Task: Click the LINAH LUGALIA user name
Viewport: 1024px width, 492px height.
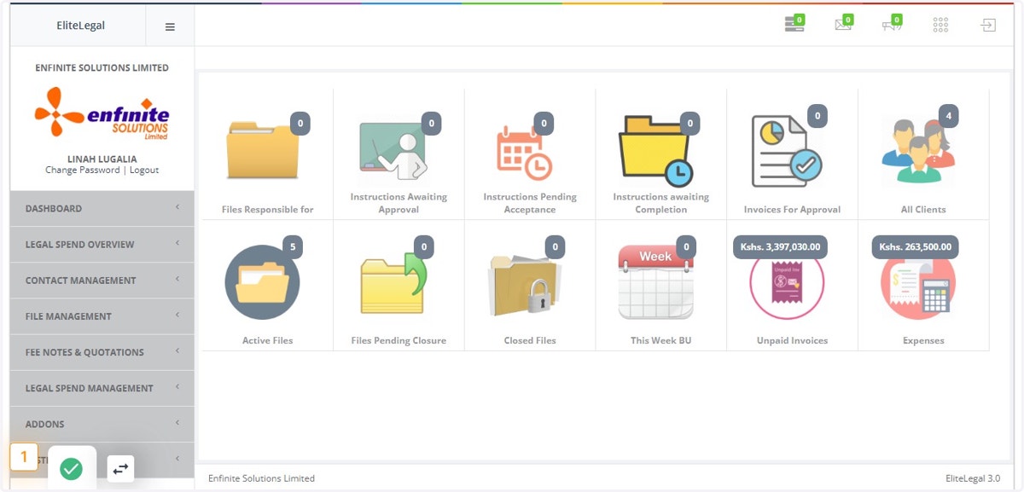Action: (102, 159)
